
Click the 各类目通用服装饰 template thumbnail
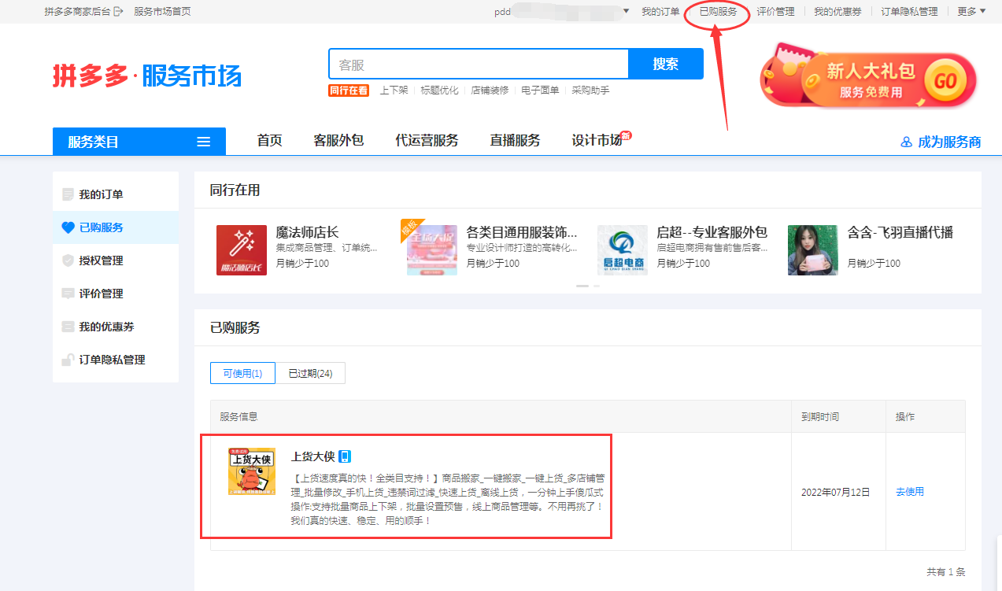tap(432, 250)
